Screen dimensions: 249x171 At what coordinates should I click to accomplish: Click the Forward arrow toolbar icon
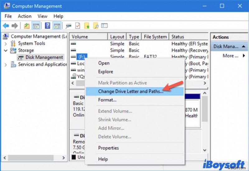[x=15, y=26]
